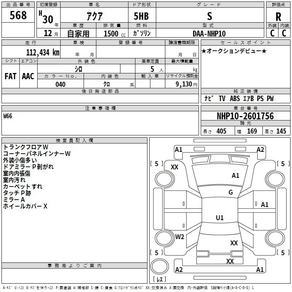Select the 5HB door shape value

point(141,16)
